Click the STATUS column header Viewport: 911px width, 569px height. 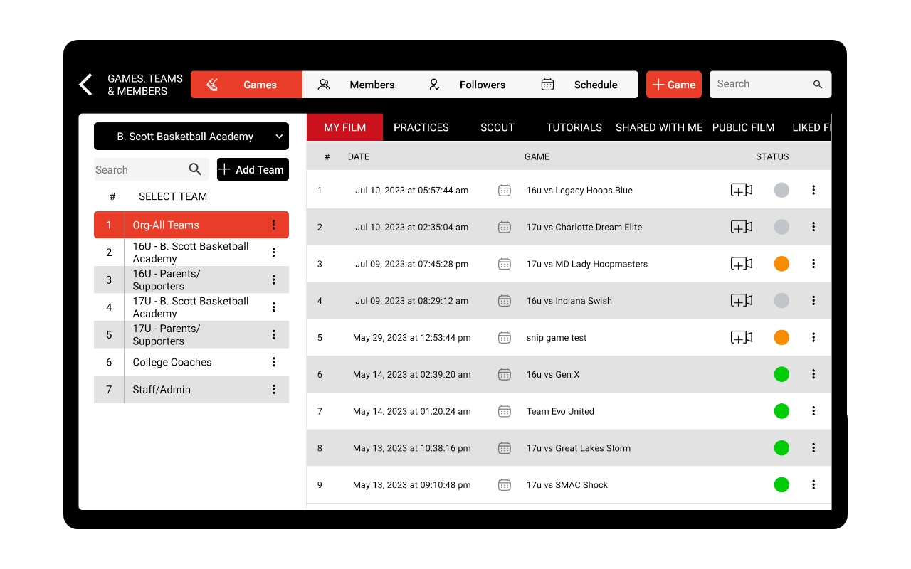coord(772,156)
